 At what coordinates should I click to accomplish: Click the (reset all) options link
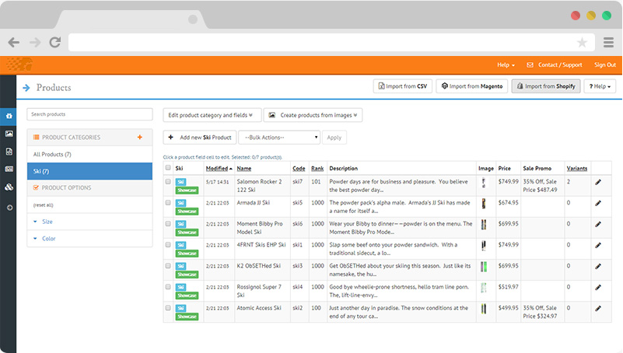(x=44, y=205)
